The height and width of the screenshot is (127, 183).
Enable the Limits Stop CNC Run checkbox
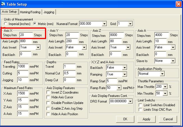[141, 109]
